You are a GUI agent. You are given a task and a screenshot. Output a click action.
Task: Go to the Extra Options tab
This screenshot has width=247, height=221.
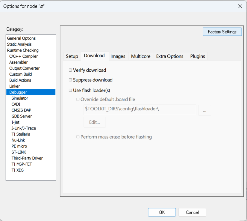[169, 56]
